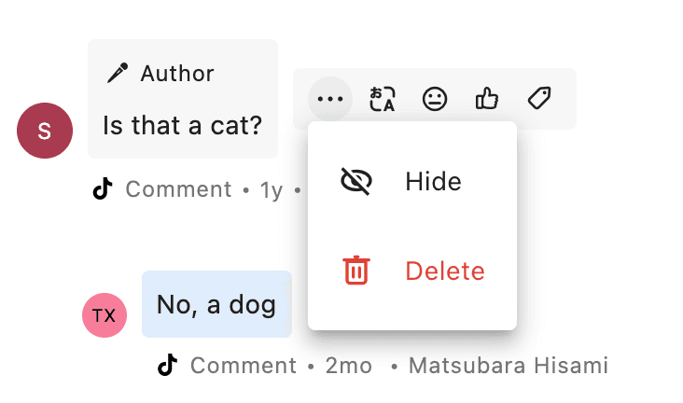Click TikTok icon under the reply

(x=168, y=366)
